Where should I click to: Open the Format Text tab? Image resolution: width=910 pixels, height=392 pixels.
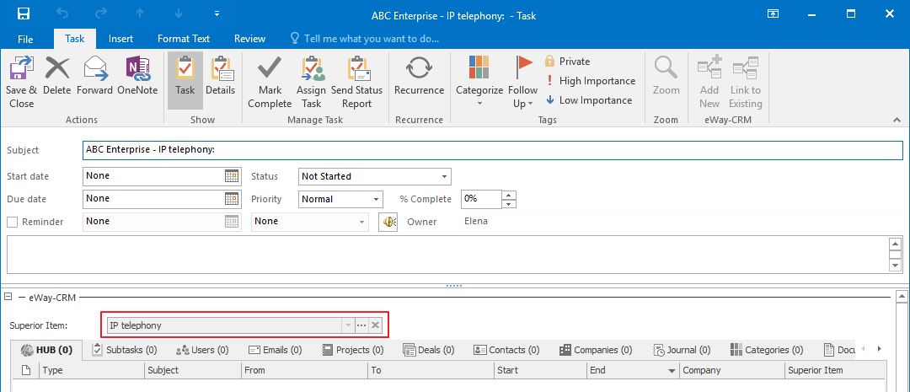184,39
